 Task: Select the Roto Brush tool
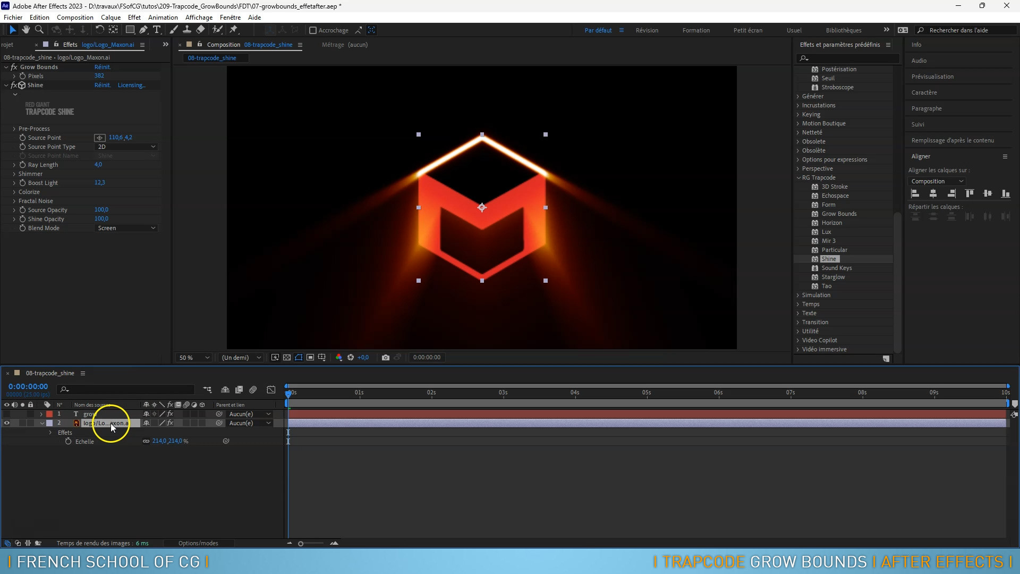pyautogui.click(x=217, y=30)
